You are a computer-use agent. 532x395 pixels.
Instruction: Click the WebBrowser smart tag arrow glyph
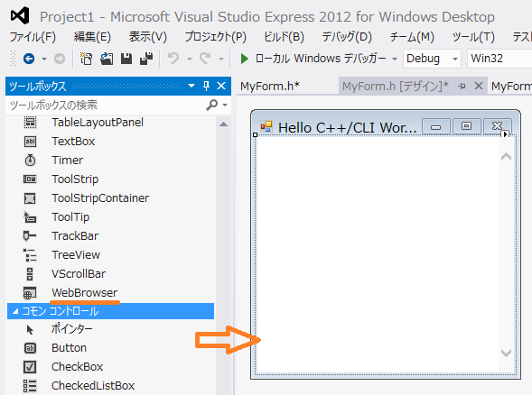[x=505, y=134]
